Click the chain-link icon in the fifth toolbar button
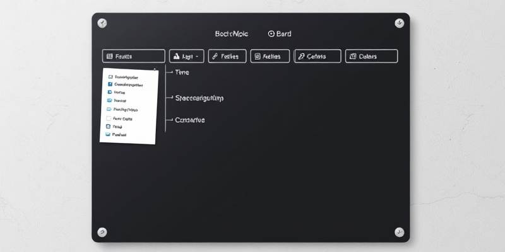This screenshot has width=505, height=252. click(x=300, y=57)
